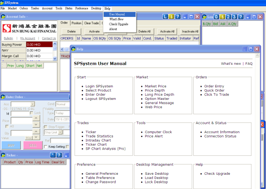266x189 pixels.
Task: Click the up arrow of Account Info balance scrollbar
Action: 55,44
